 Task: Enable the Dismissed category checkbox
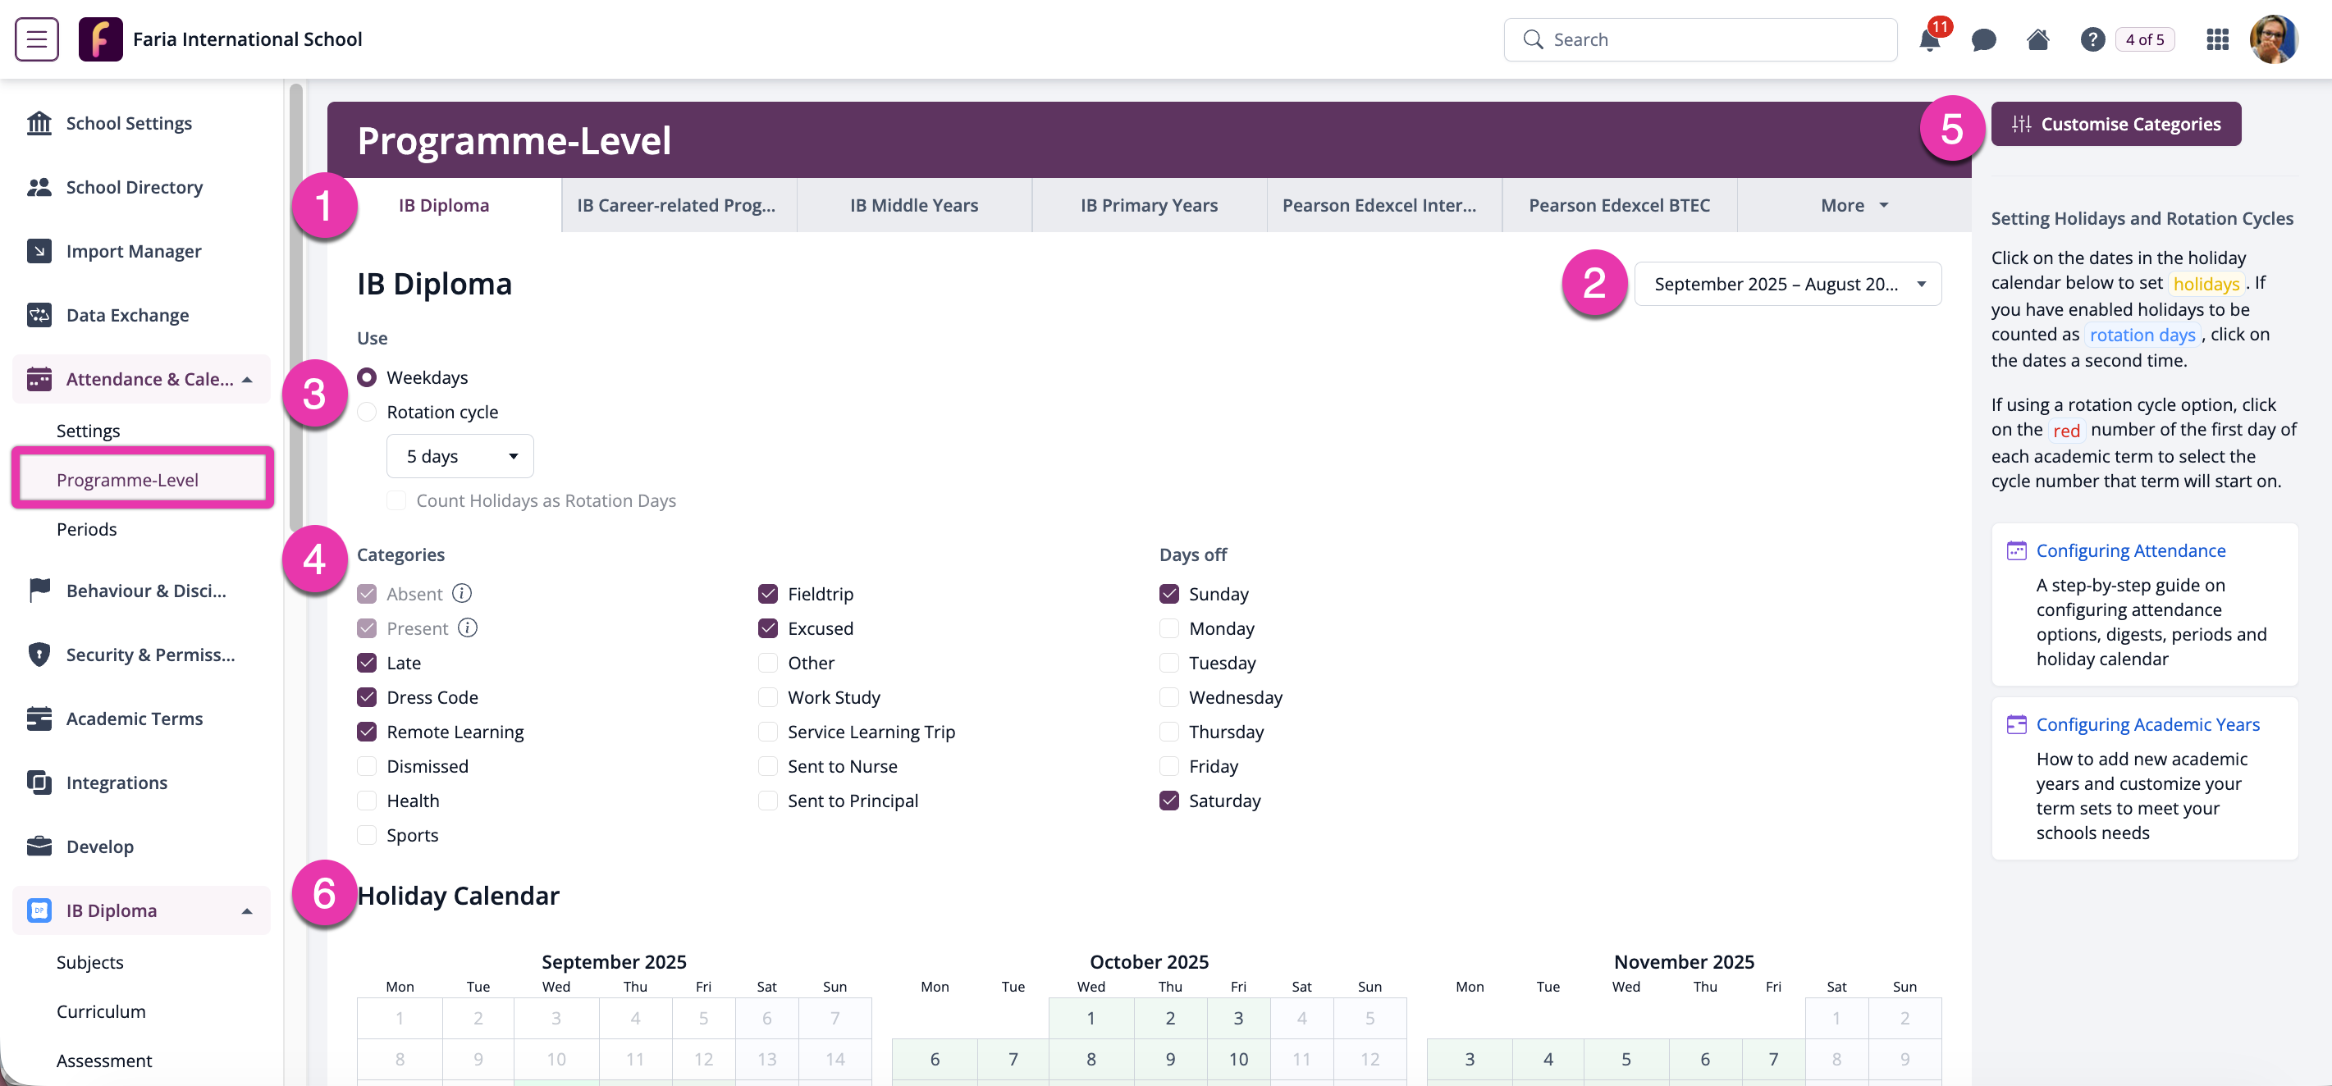point(367,765)
